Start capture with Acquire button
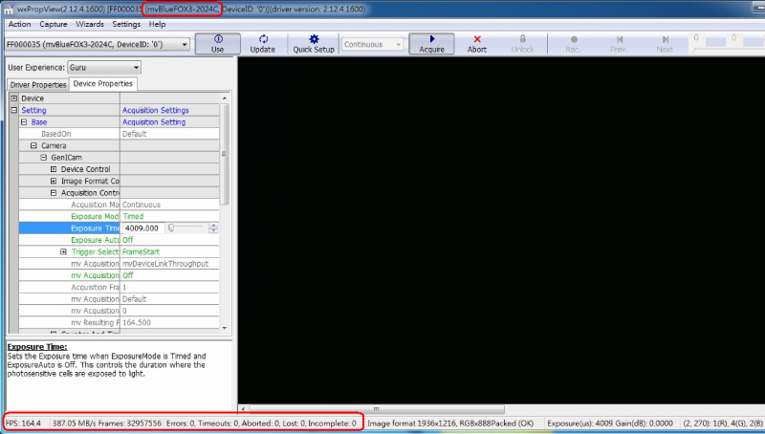This screenshot has height=434, width=765. click(x=432, y=44)
